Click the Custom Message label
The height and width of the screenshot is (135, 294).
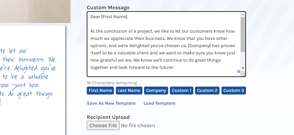click(108, 8)
